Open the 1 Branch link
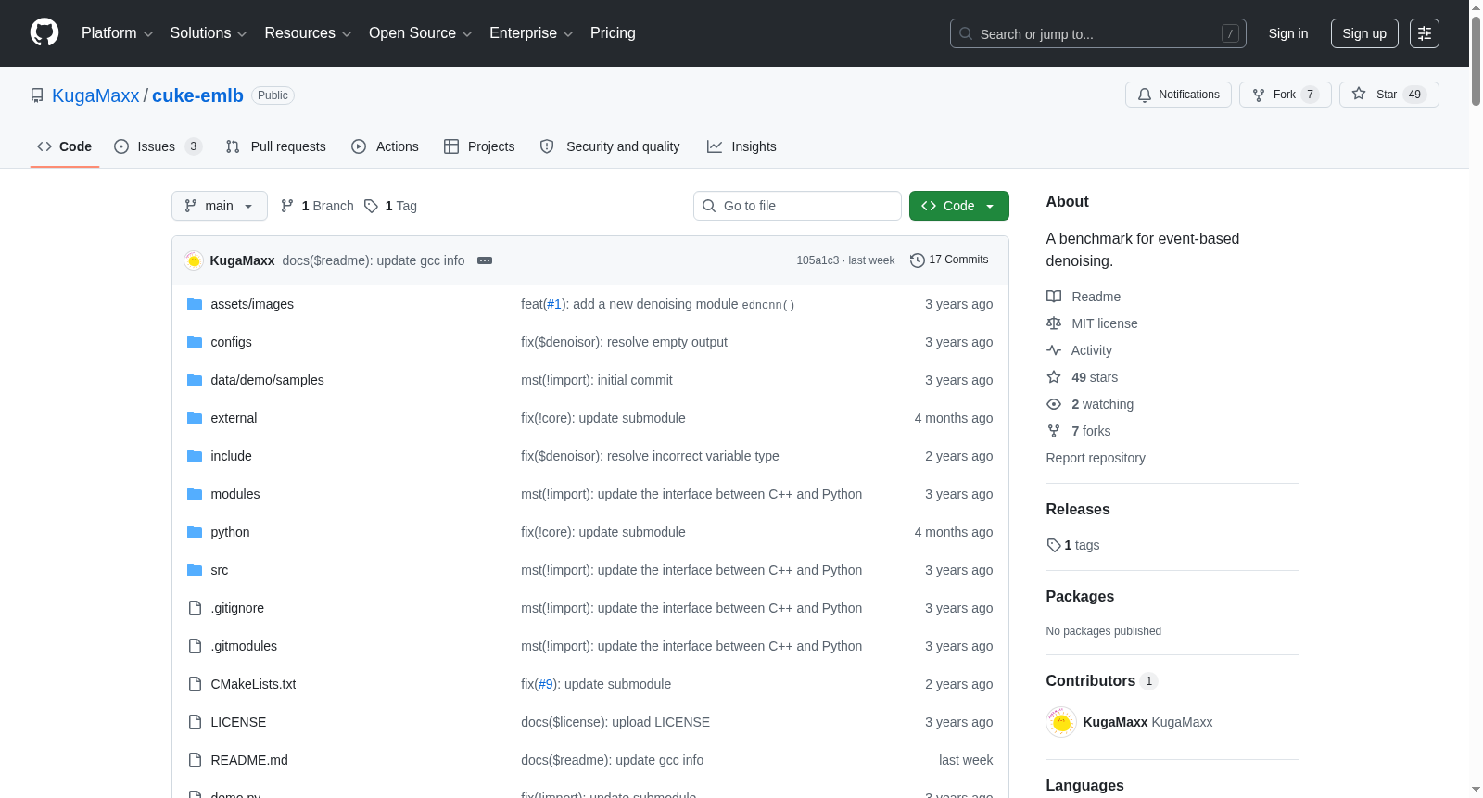 [317, 206]
